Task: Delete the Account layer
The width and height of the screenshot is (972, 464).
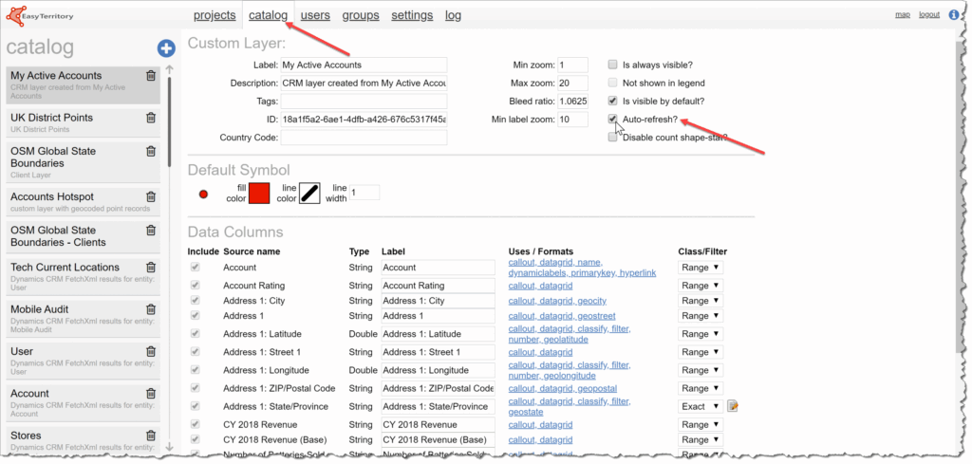Action: pos(151,394)
